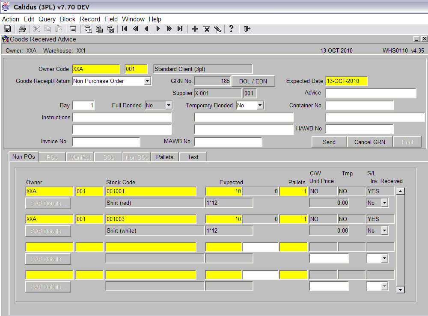Click the Advice input field
This screenshot has width=428, height=316.
tap(371, 93)
